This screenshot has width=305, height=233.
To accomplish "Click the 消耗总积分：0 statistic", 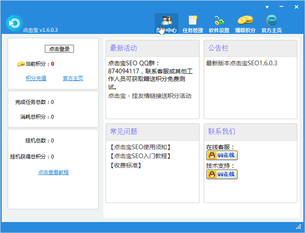I will 37,116.
